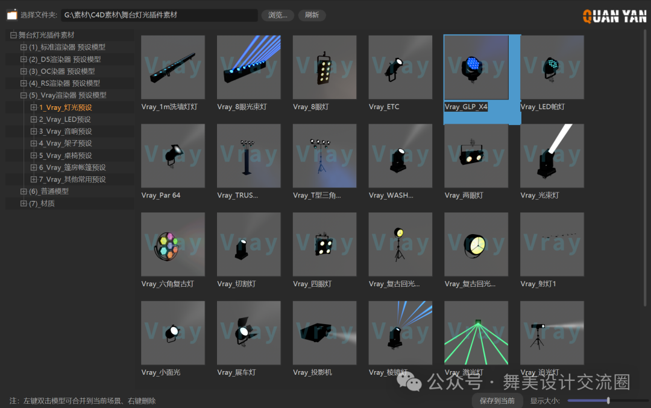Expand the (4)_RS渲染器 预设模型 node
This screenshot has height=408, width=651.
[x=24, y=83]
